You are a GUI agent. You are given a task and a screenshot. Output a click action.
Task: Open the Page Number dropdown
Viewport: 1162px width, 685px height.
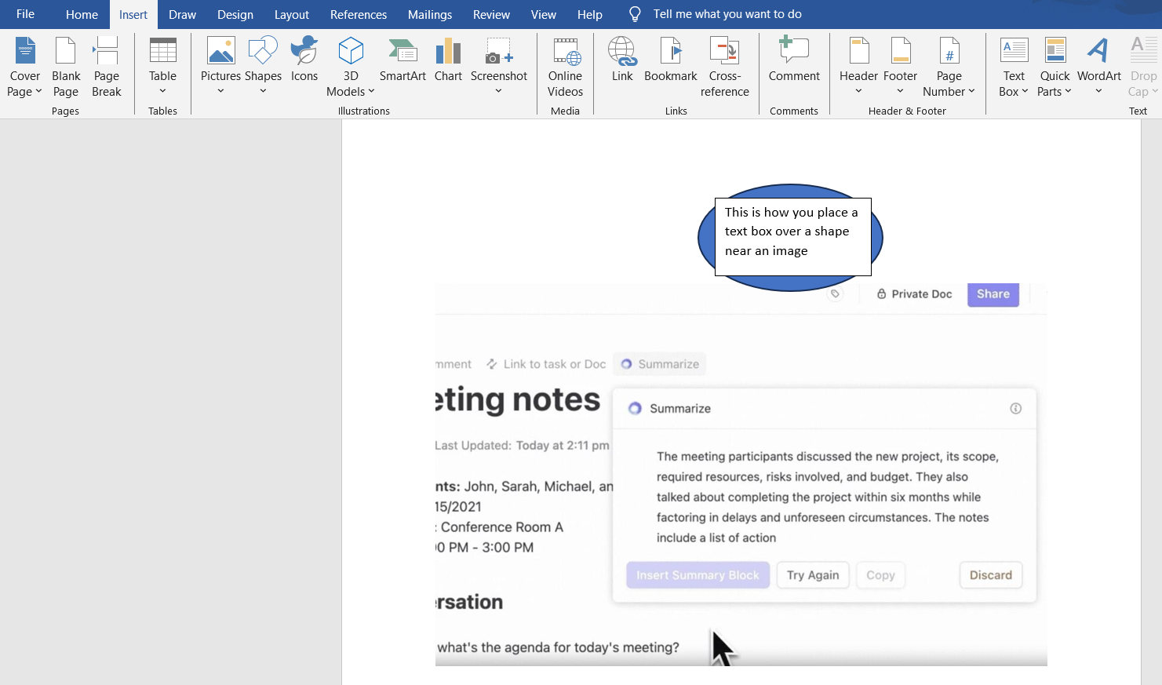tap(949, 67)
